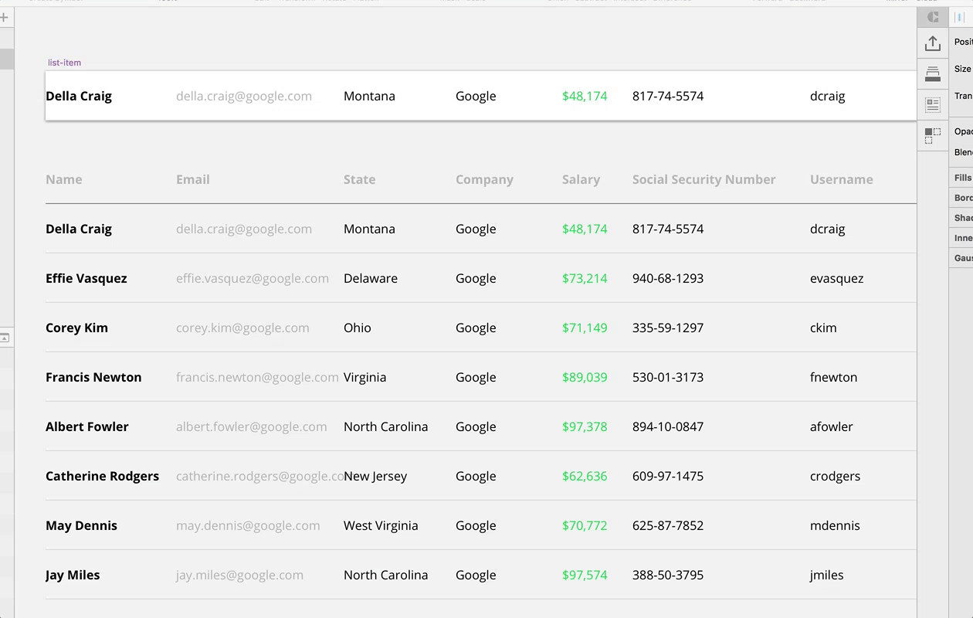973x618 pixels.
Task: Click the Email column header
Action: (x=193, y=179)
